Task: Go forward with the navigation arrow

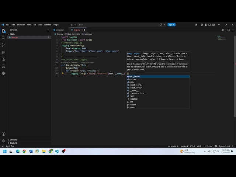Action: pos(75,25)
